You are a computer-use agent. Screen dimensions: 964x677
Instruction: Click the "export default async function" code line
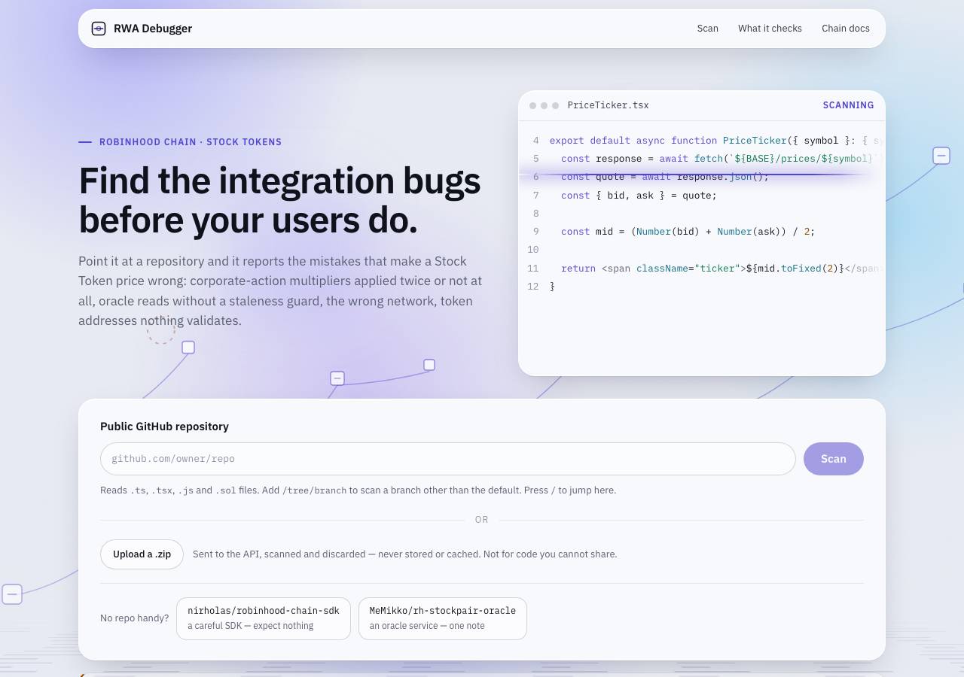click(715, 141)
